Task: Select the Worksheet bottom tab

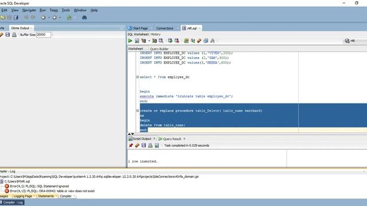Action: [135, 49]
